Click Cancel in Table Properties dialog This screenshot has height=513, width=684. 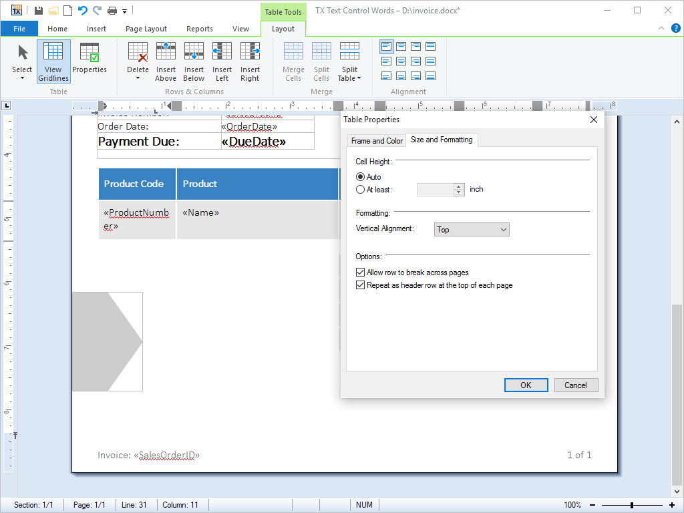(575, 385)
